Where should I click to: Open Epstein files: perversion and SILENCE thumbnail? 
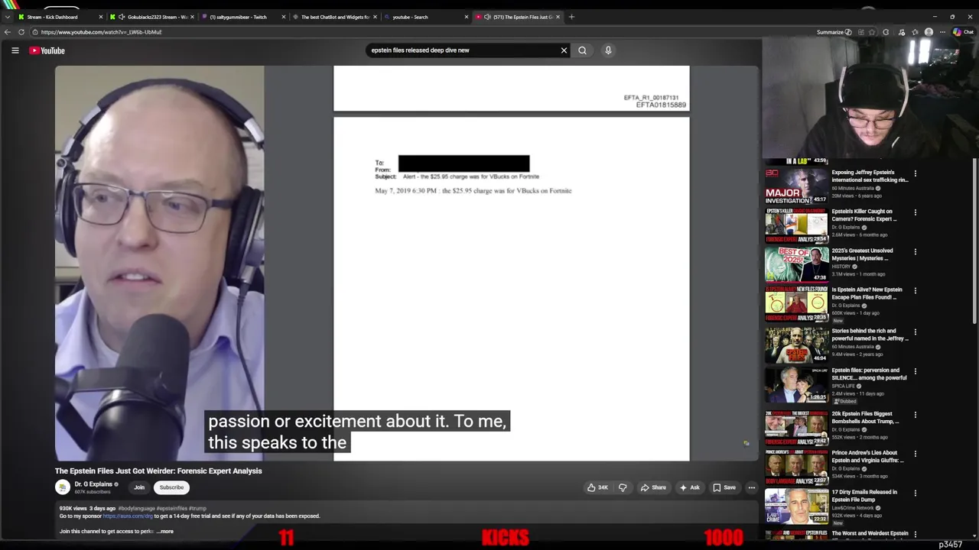797,384
